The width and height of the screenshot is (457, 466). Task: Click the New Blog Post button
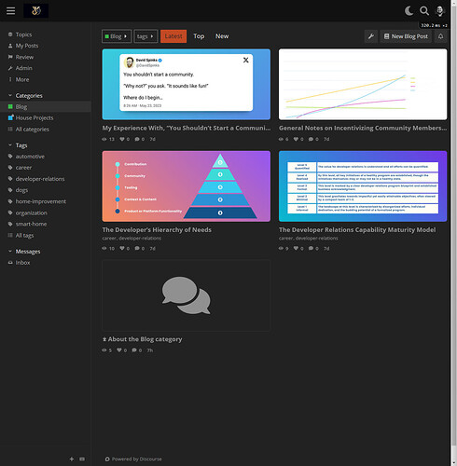click(406, 36)
